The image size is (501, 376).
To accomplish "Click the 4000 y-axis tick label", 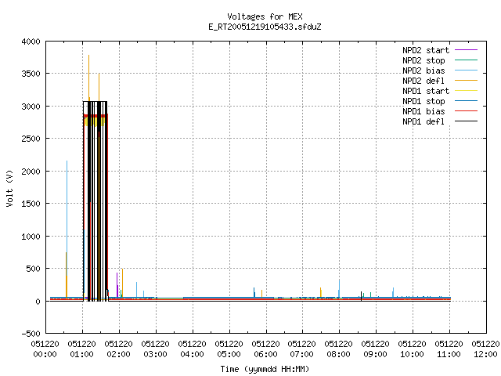I will click(x=31, y=42).
